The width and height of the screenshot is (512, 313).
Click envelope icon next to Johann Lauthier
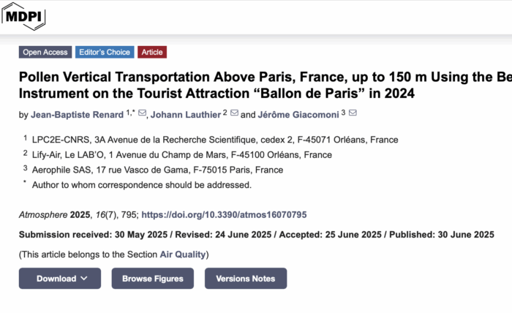point(235,113)
